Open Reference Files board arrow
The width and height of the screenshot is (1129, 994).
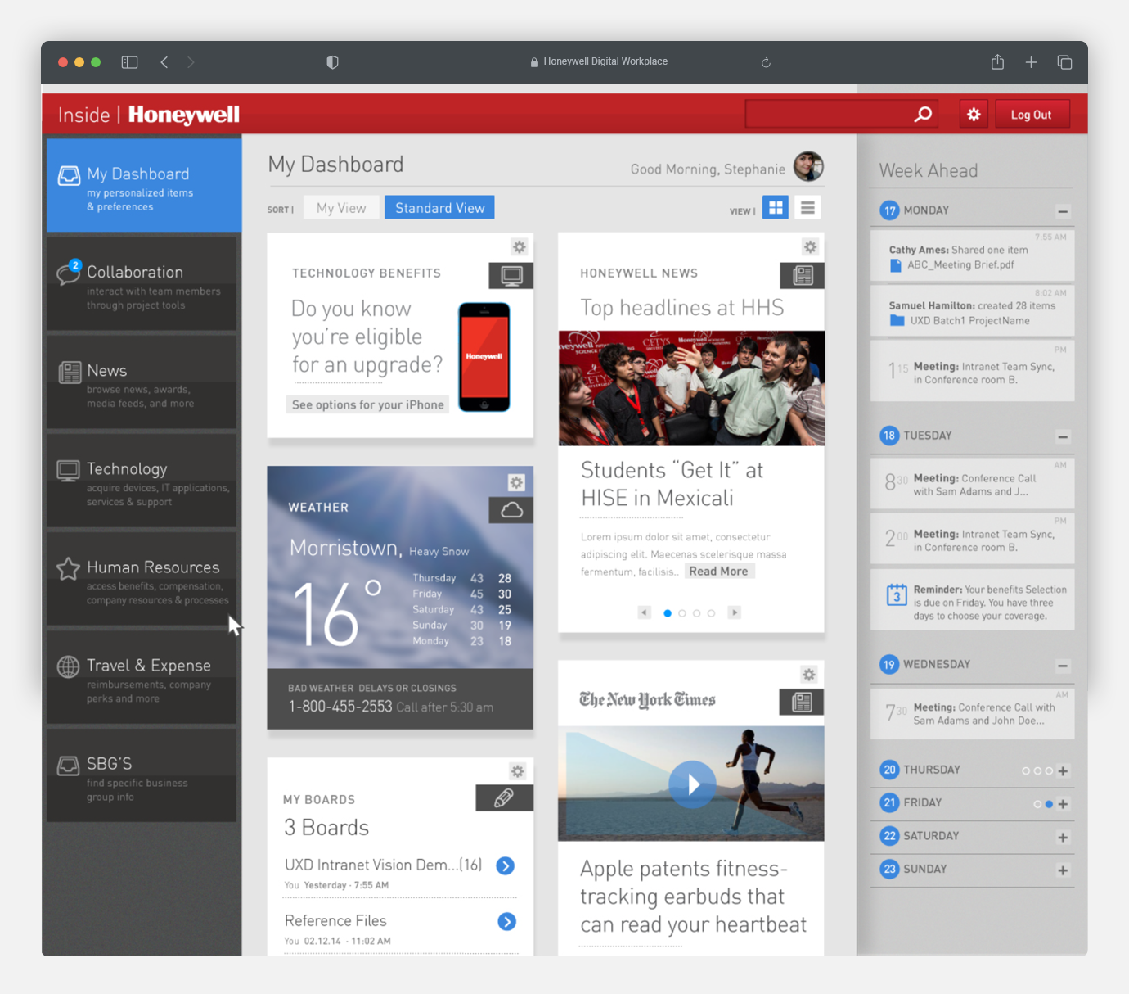click(507, 922)
